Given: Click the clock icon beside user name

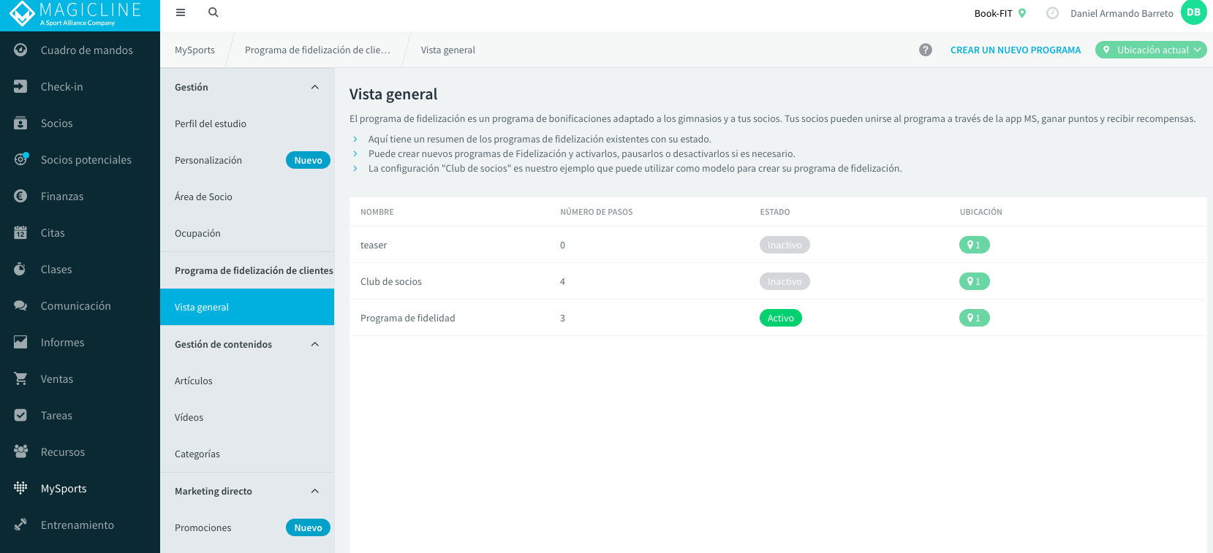Looking at the screenshot, I should tap(1052, 13).
